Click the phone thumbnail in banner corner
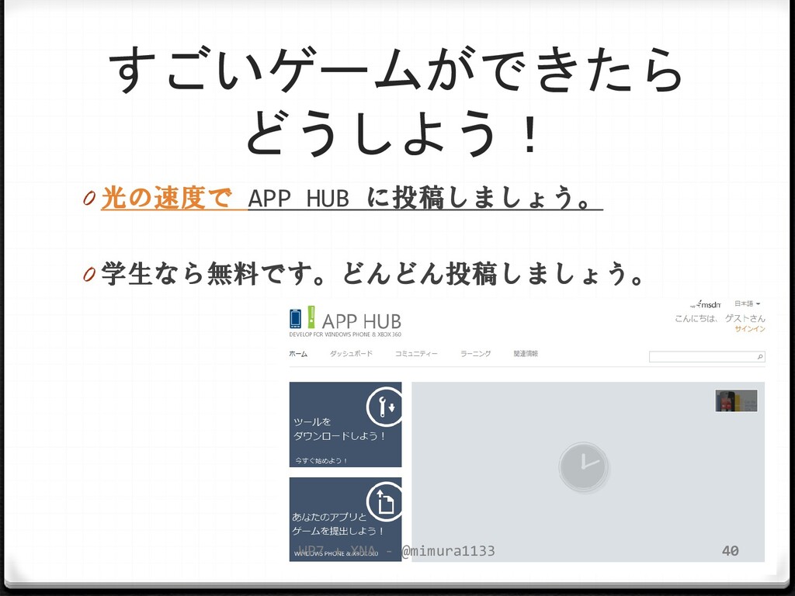Viewport: 795px width, 596px height. [736, 401]
